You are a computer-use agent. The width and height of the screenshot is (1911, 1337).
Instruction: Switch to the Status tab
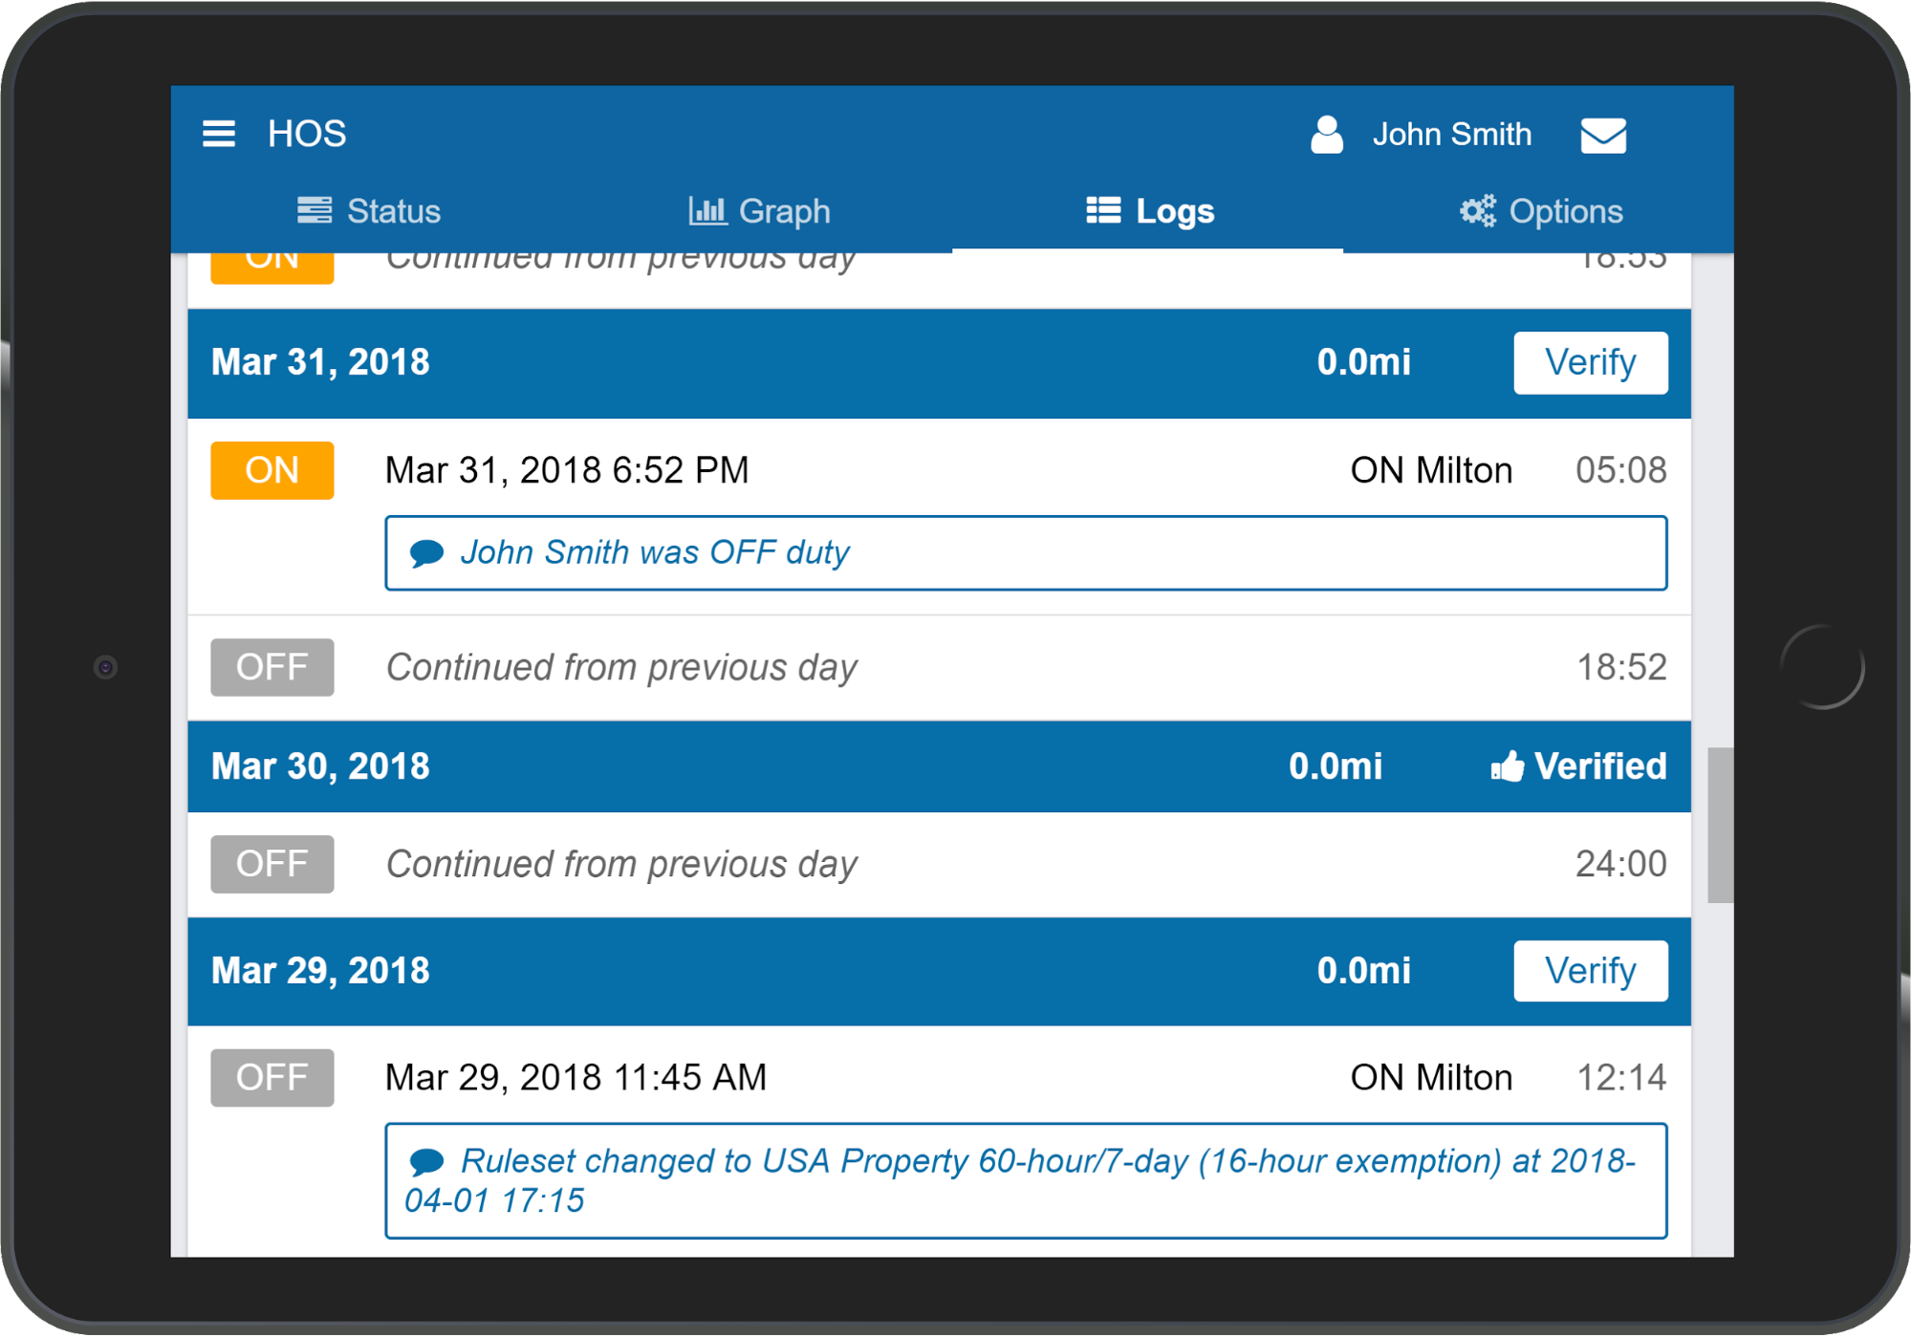pos(369,211)
